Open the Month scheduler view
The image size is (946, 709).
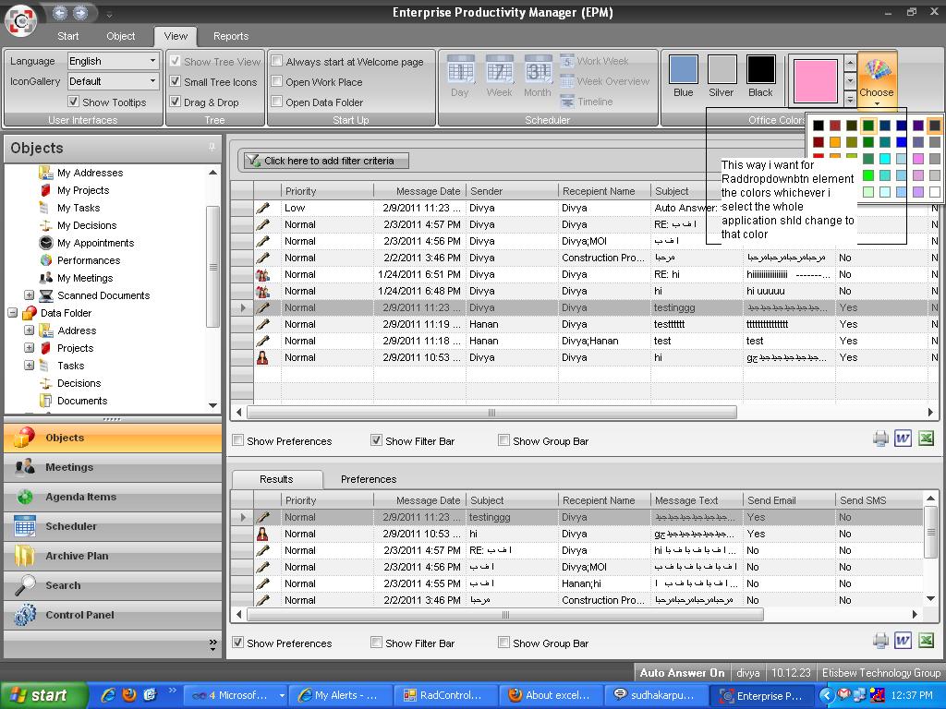coord(537,76)
